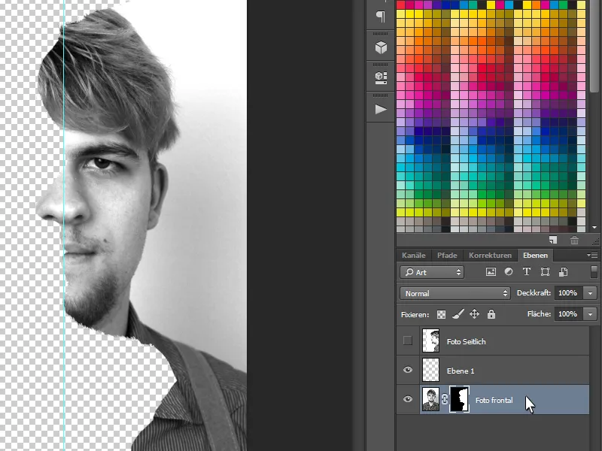Viewport: 602px width, 451px height.
Task: Select the Foto frontal layer mask thumbnail
Action: pos(460,399)
